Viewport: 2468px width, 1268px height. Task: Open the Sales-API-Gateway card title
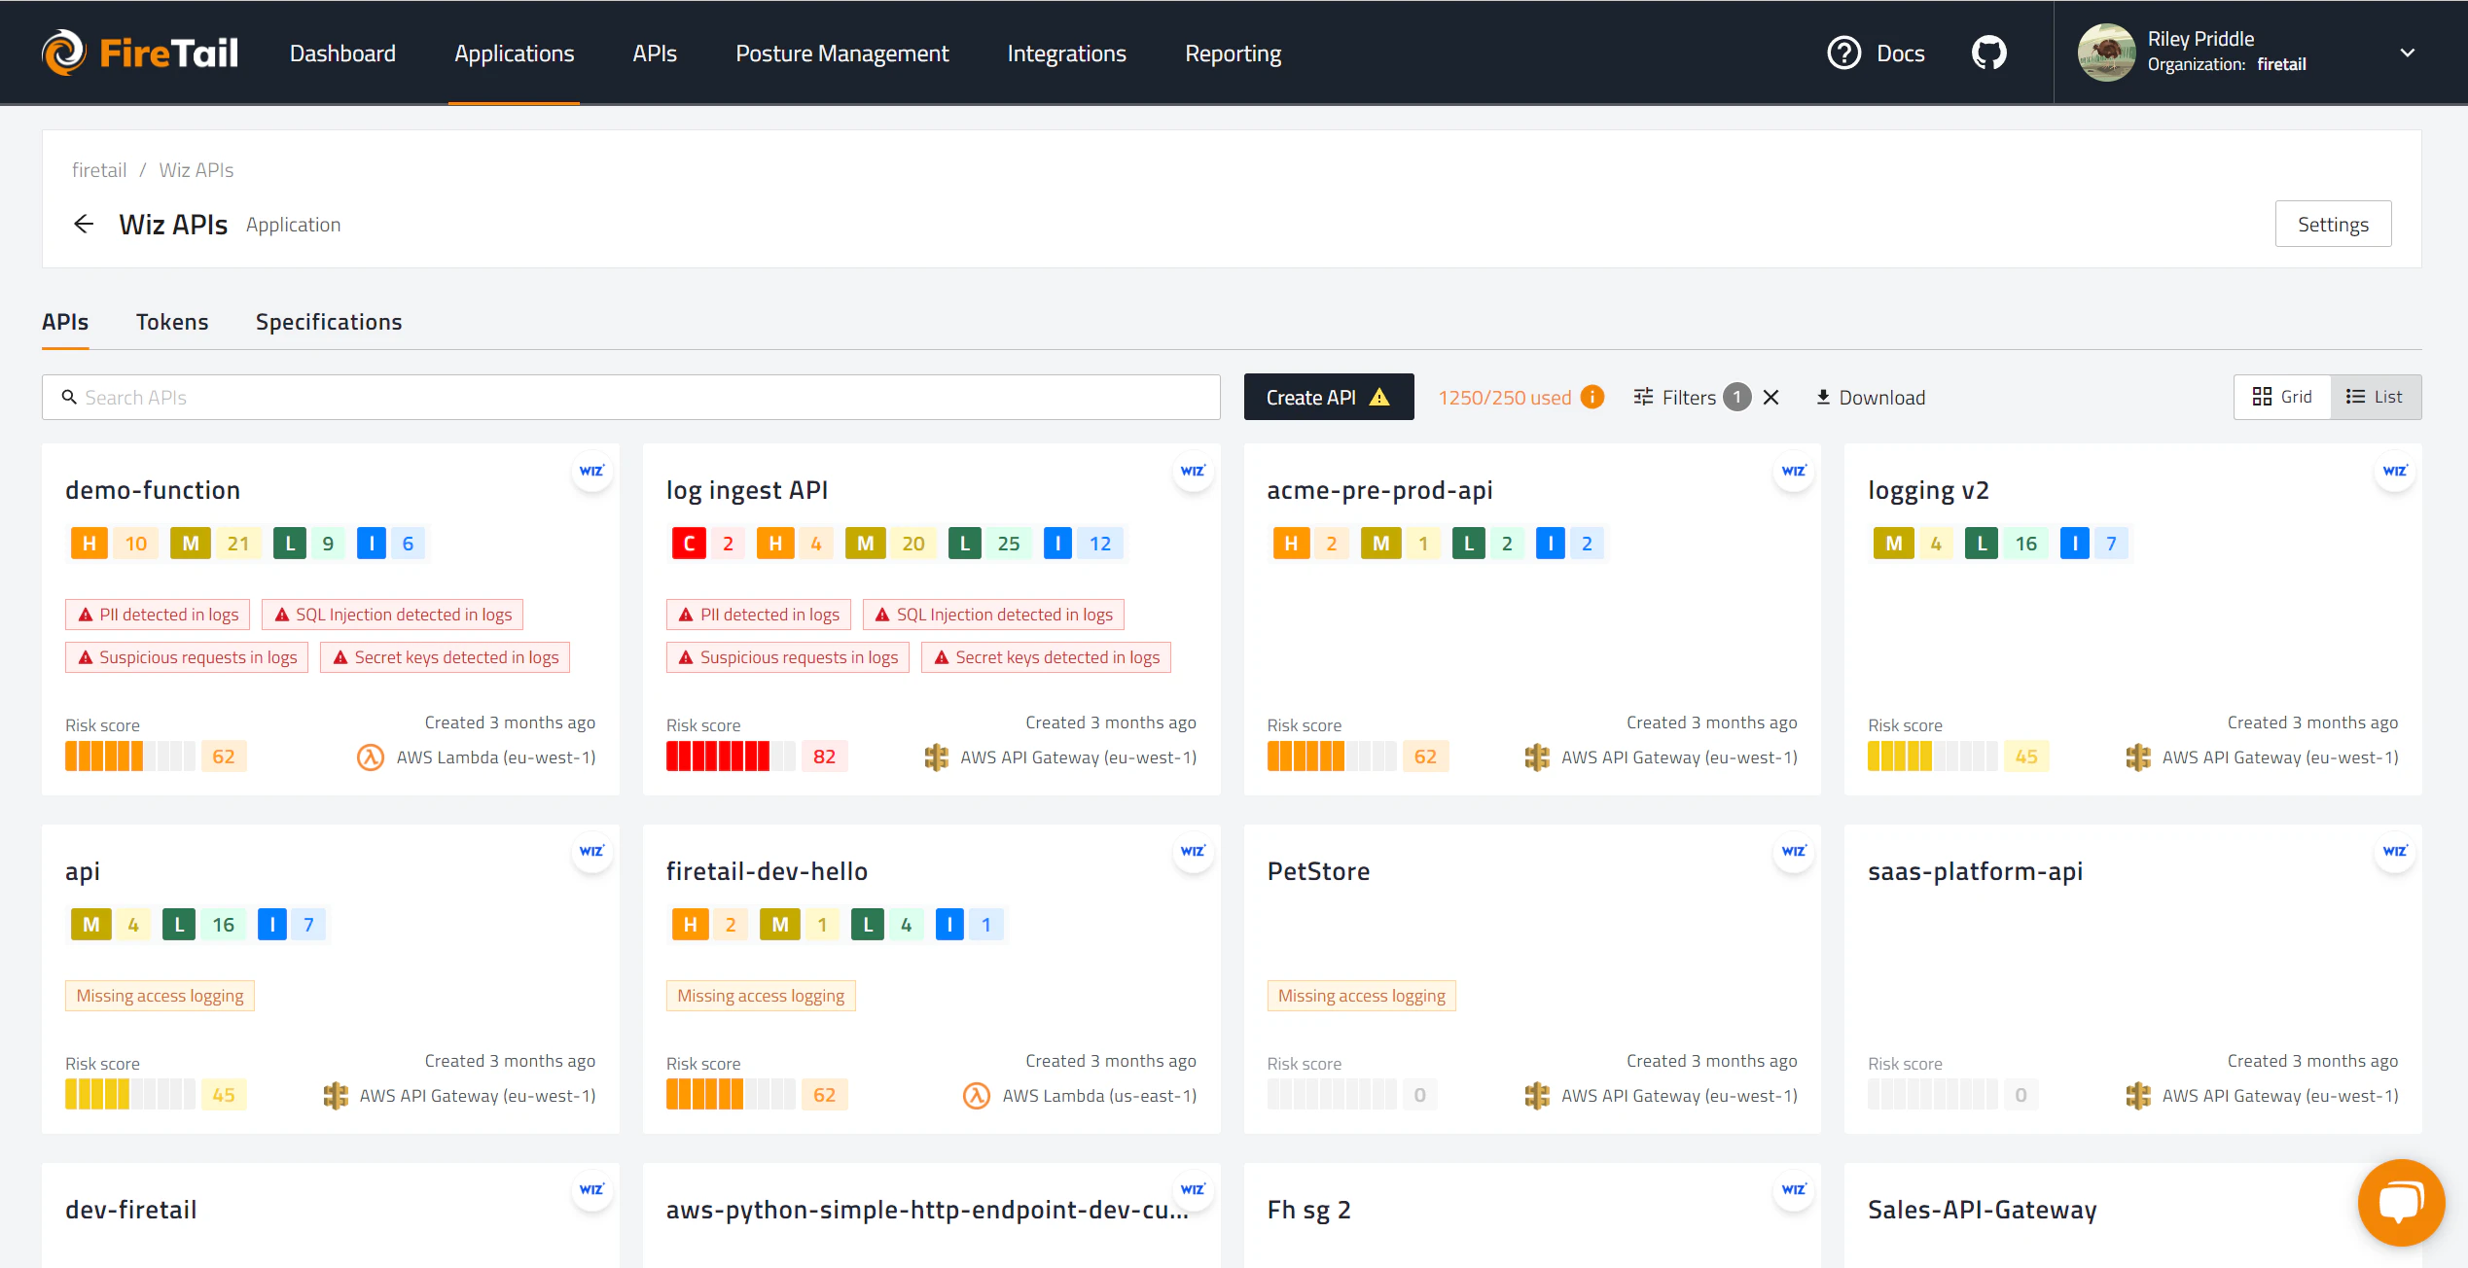1982,1210
